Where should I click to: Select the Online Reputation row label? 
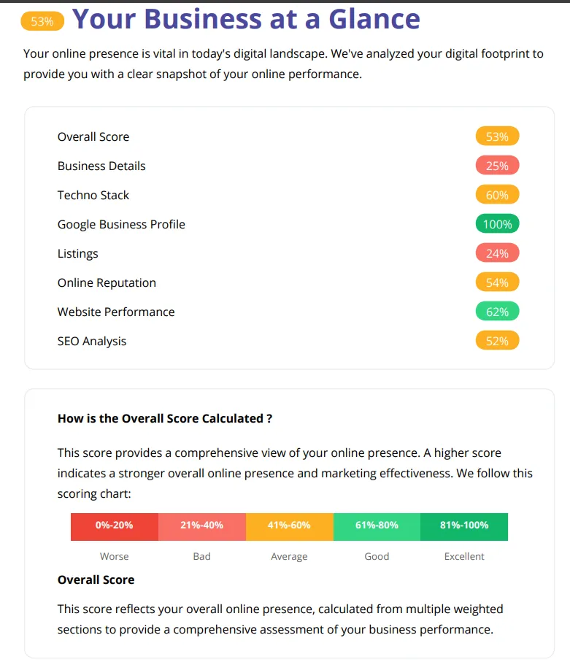tap(107, 282)
